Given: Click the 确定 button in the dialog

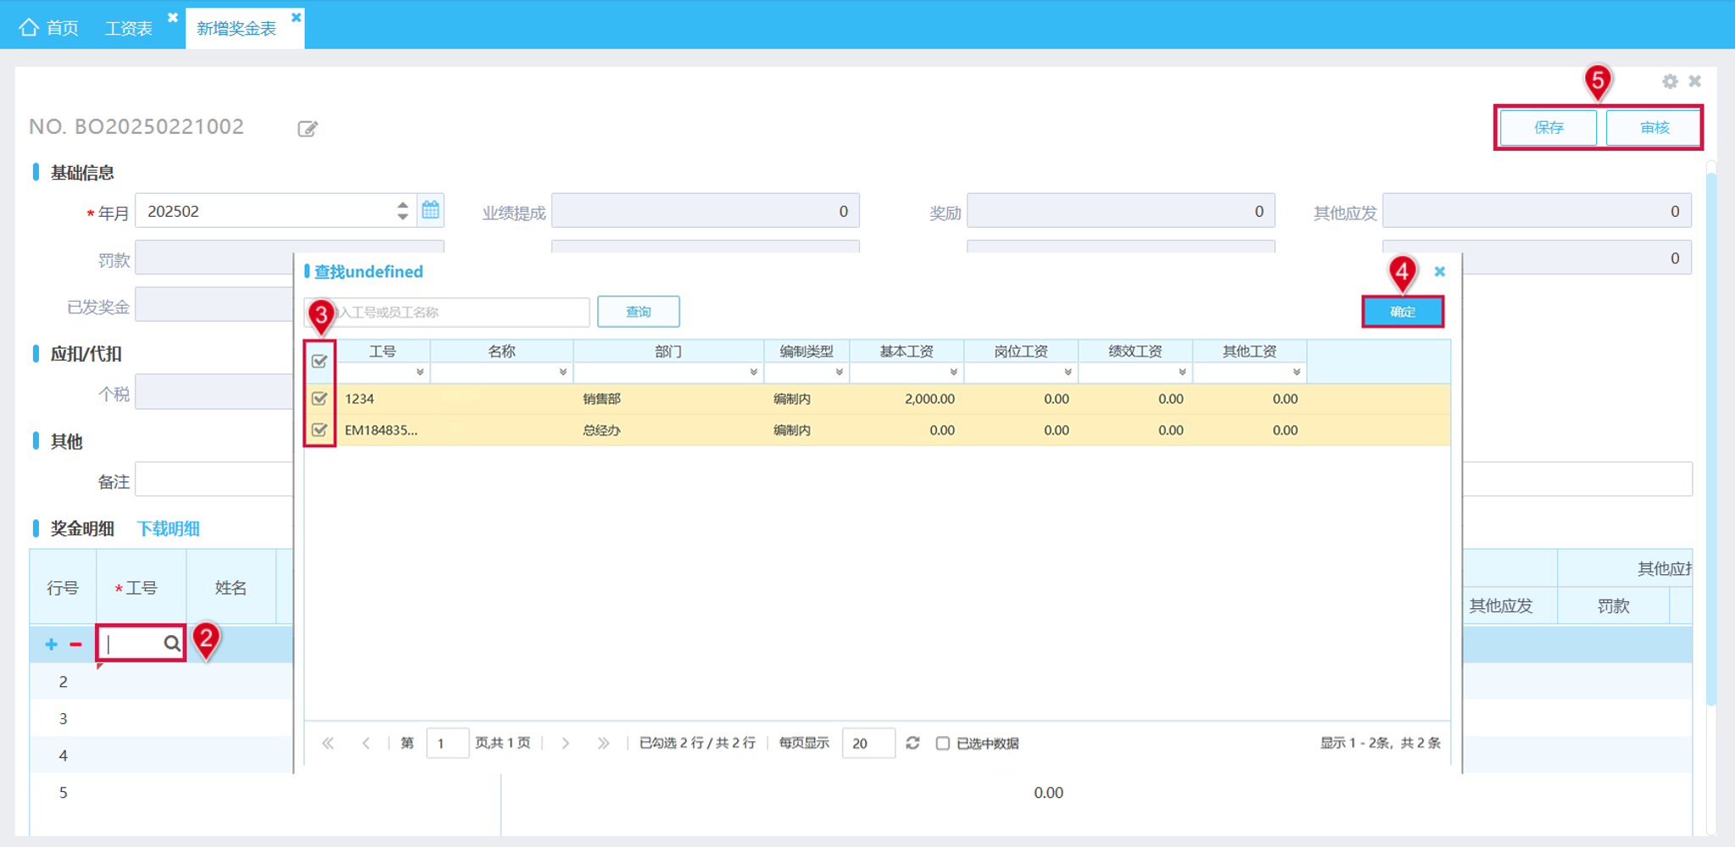Looking at the screenshot, I should pyautogui.click(x=1402, y=312).
